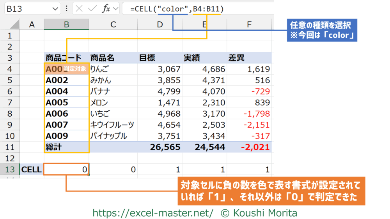Click the CELL label in row 13
The height and width of the screenshot is (219, 390).
point(32,170)
